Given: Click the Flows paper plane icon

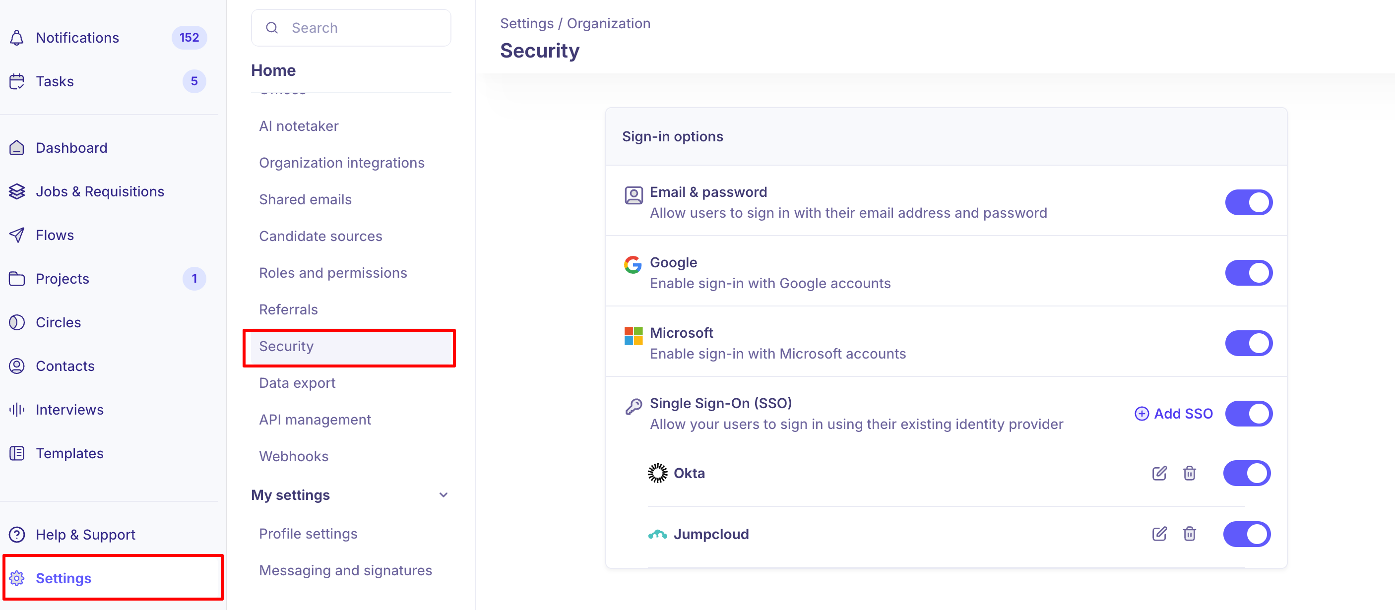Looking at the screenshot, I should coord(17,235).
